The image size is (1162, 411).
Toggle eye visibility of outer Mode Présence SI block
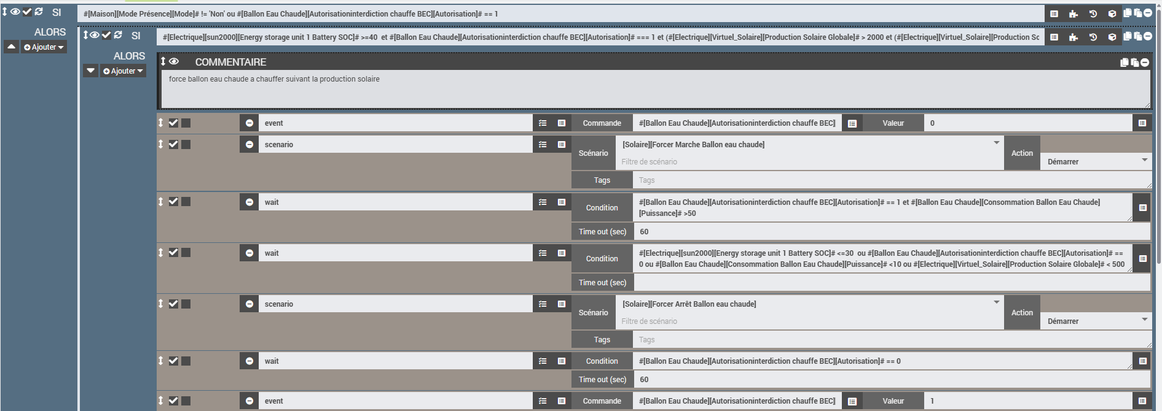pyautogui.click(x=15, y=12)
